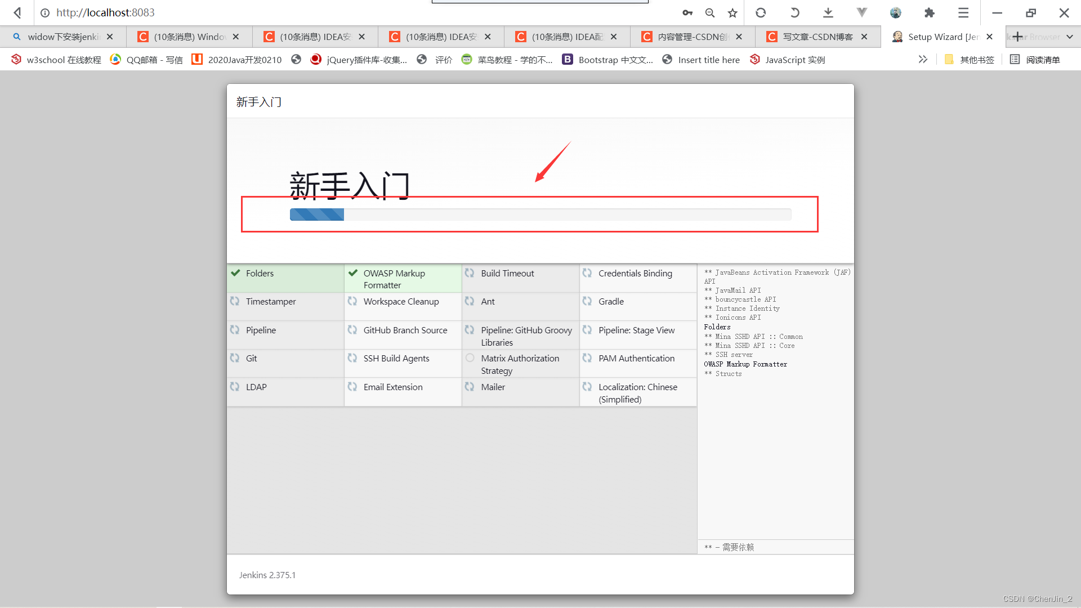Open the browser hamburger menu
The image size is (1081, 608).
pos(963,12)
